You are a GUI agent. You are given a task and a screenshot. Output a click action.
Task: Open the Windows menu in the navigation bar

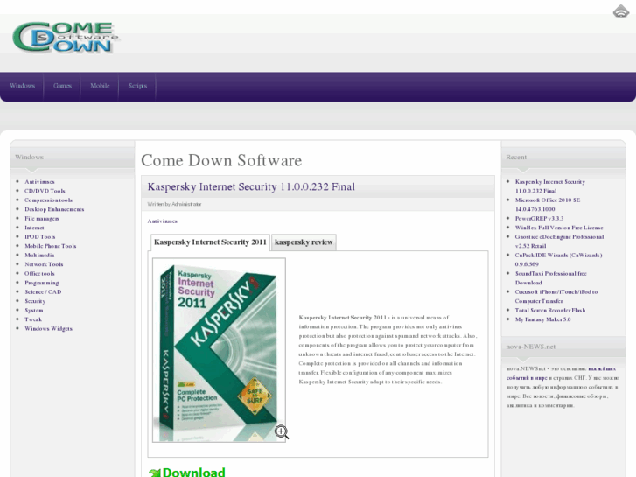tap(23, 86)
